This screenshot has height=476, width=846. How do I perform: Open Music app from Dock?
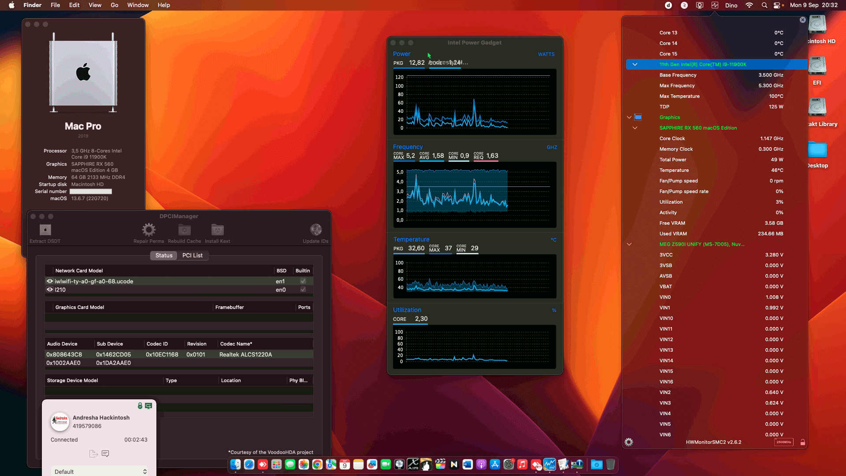coord(522,464)
